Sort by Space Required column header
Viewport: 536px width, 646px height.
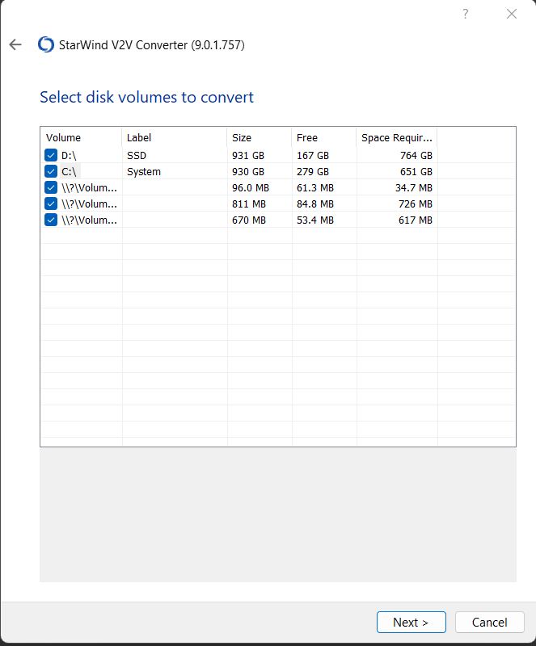(x=396, y=137)
